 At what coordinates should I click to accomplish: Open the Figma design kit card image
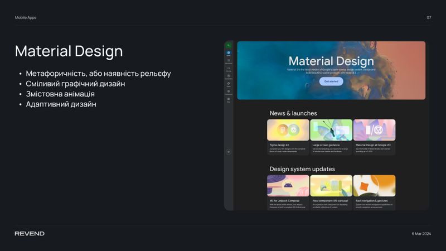[x=288, y=130]
